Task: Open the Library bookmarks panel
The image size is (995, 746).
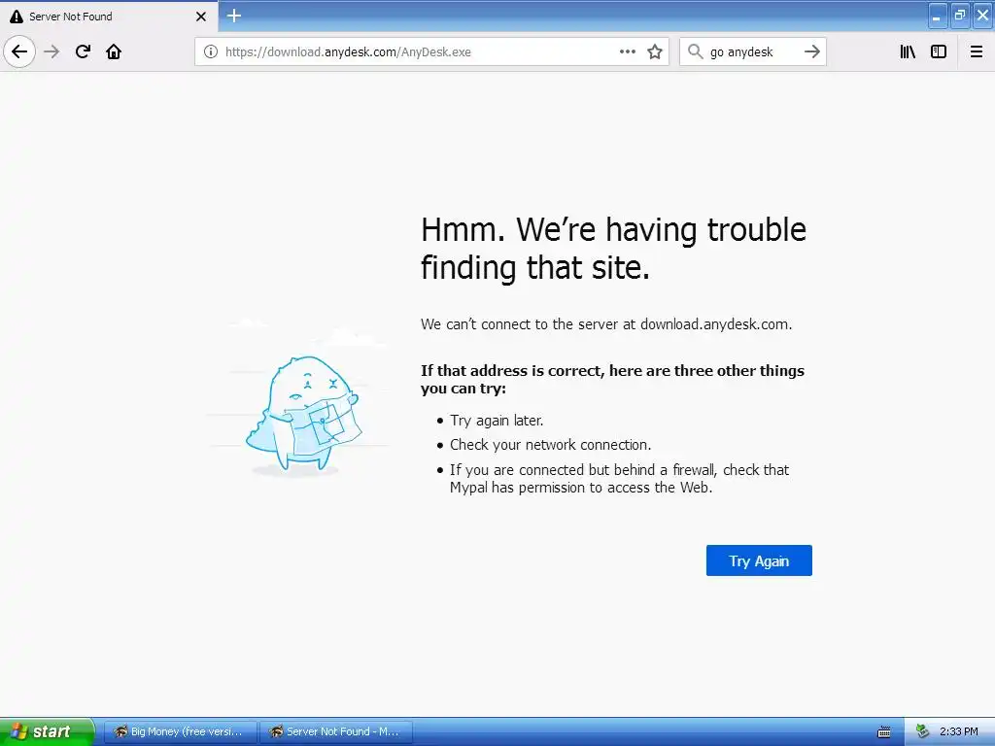Action: click(x=908, y=51)
